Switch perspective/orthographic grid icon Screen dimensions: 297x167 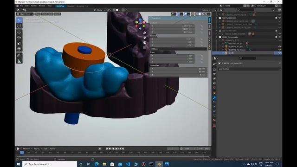click(144, 47)
